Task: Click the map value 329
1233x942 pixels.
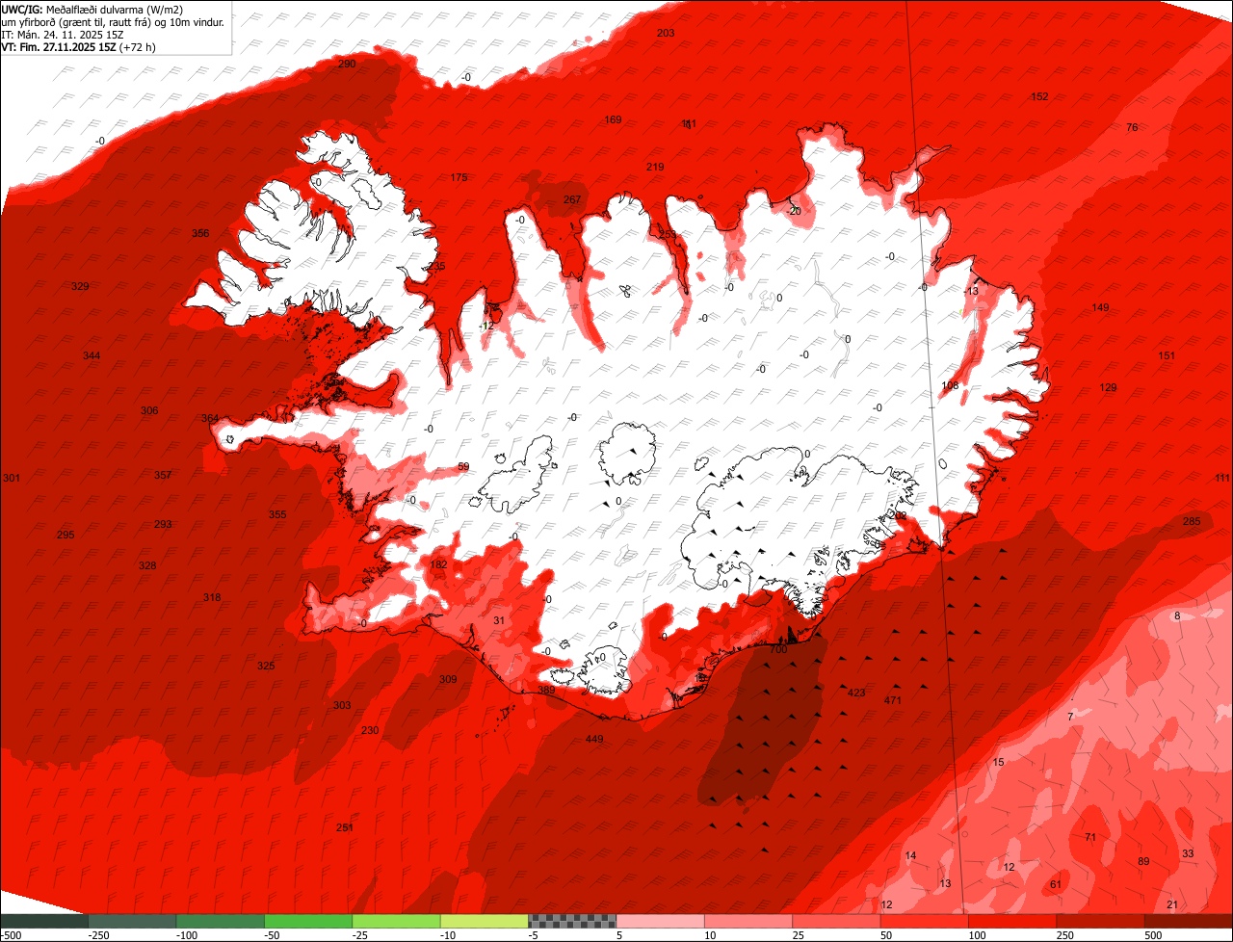Action: [x=80, y=286]
